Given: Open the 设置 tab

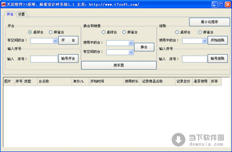Looking at the screenshot, I should pyautogui.click(x=21, y=14).
